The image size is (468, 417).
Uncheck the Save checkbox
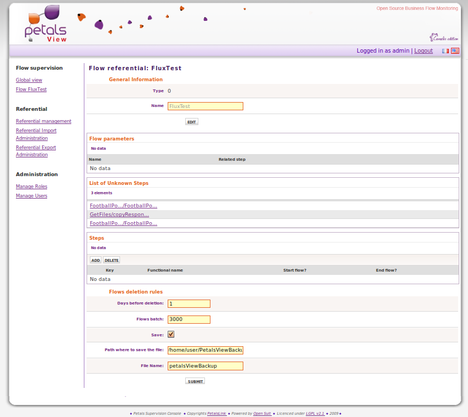click(x=171, y=335)
